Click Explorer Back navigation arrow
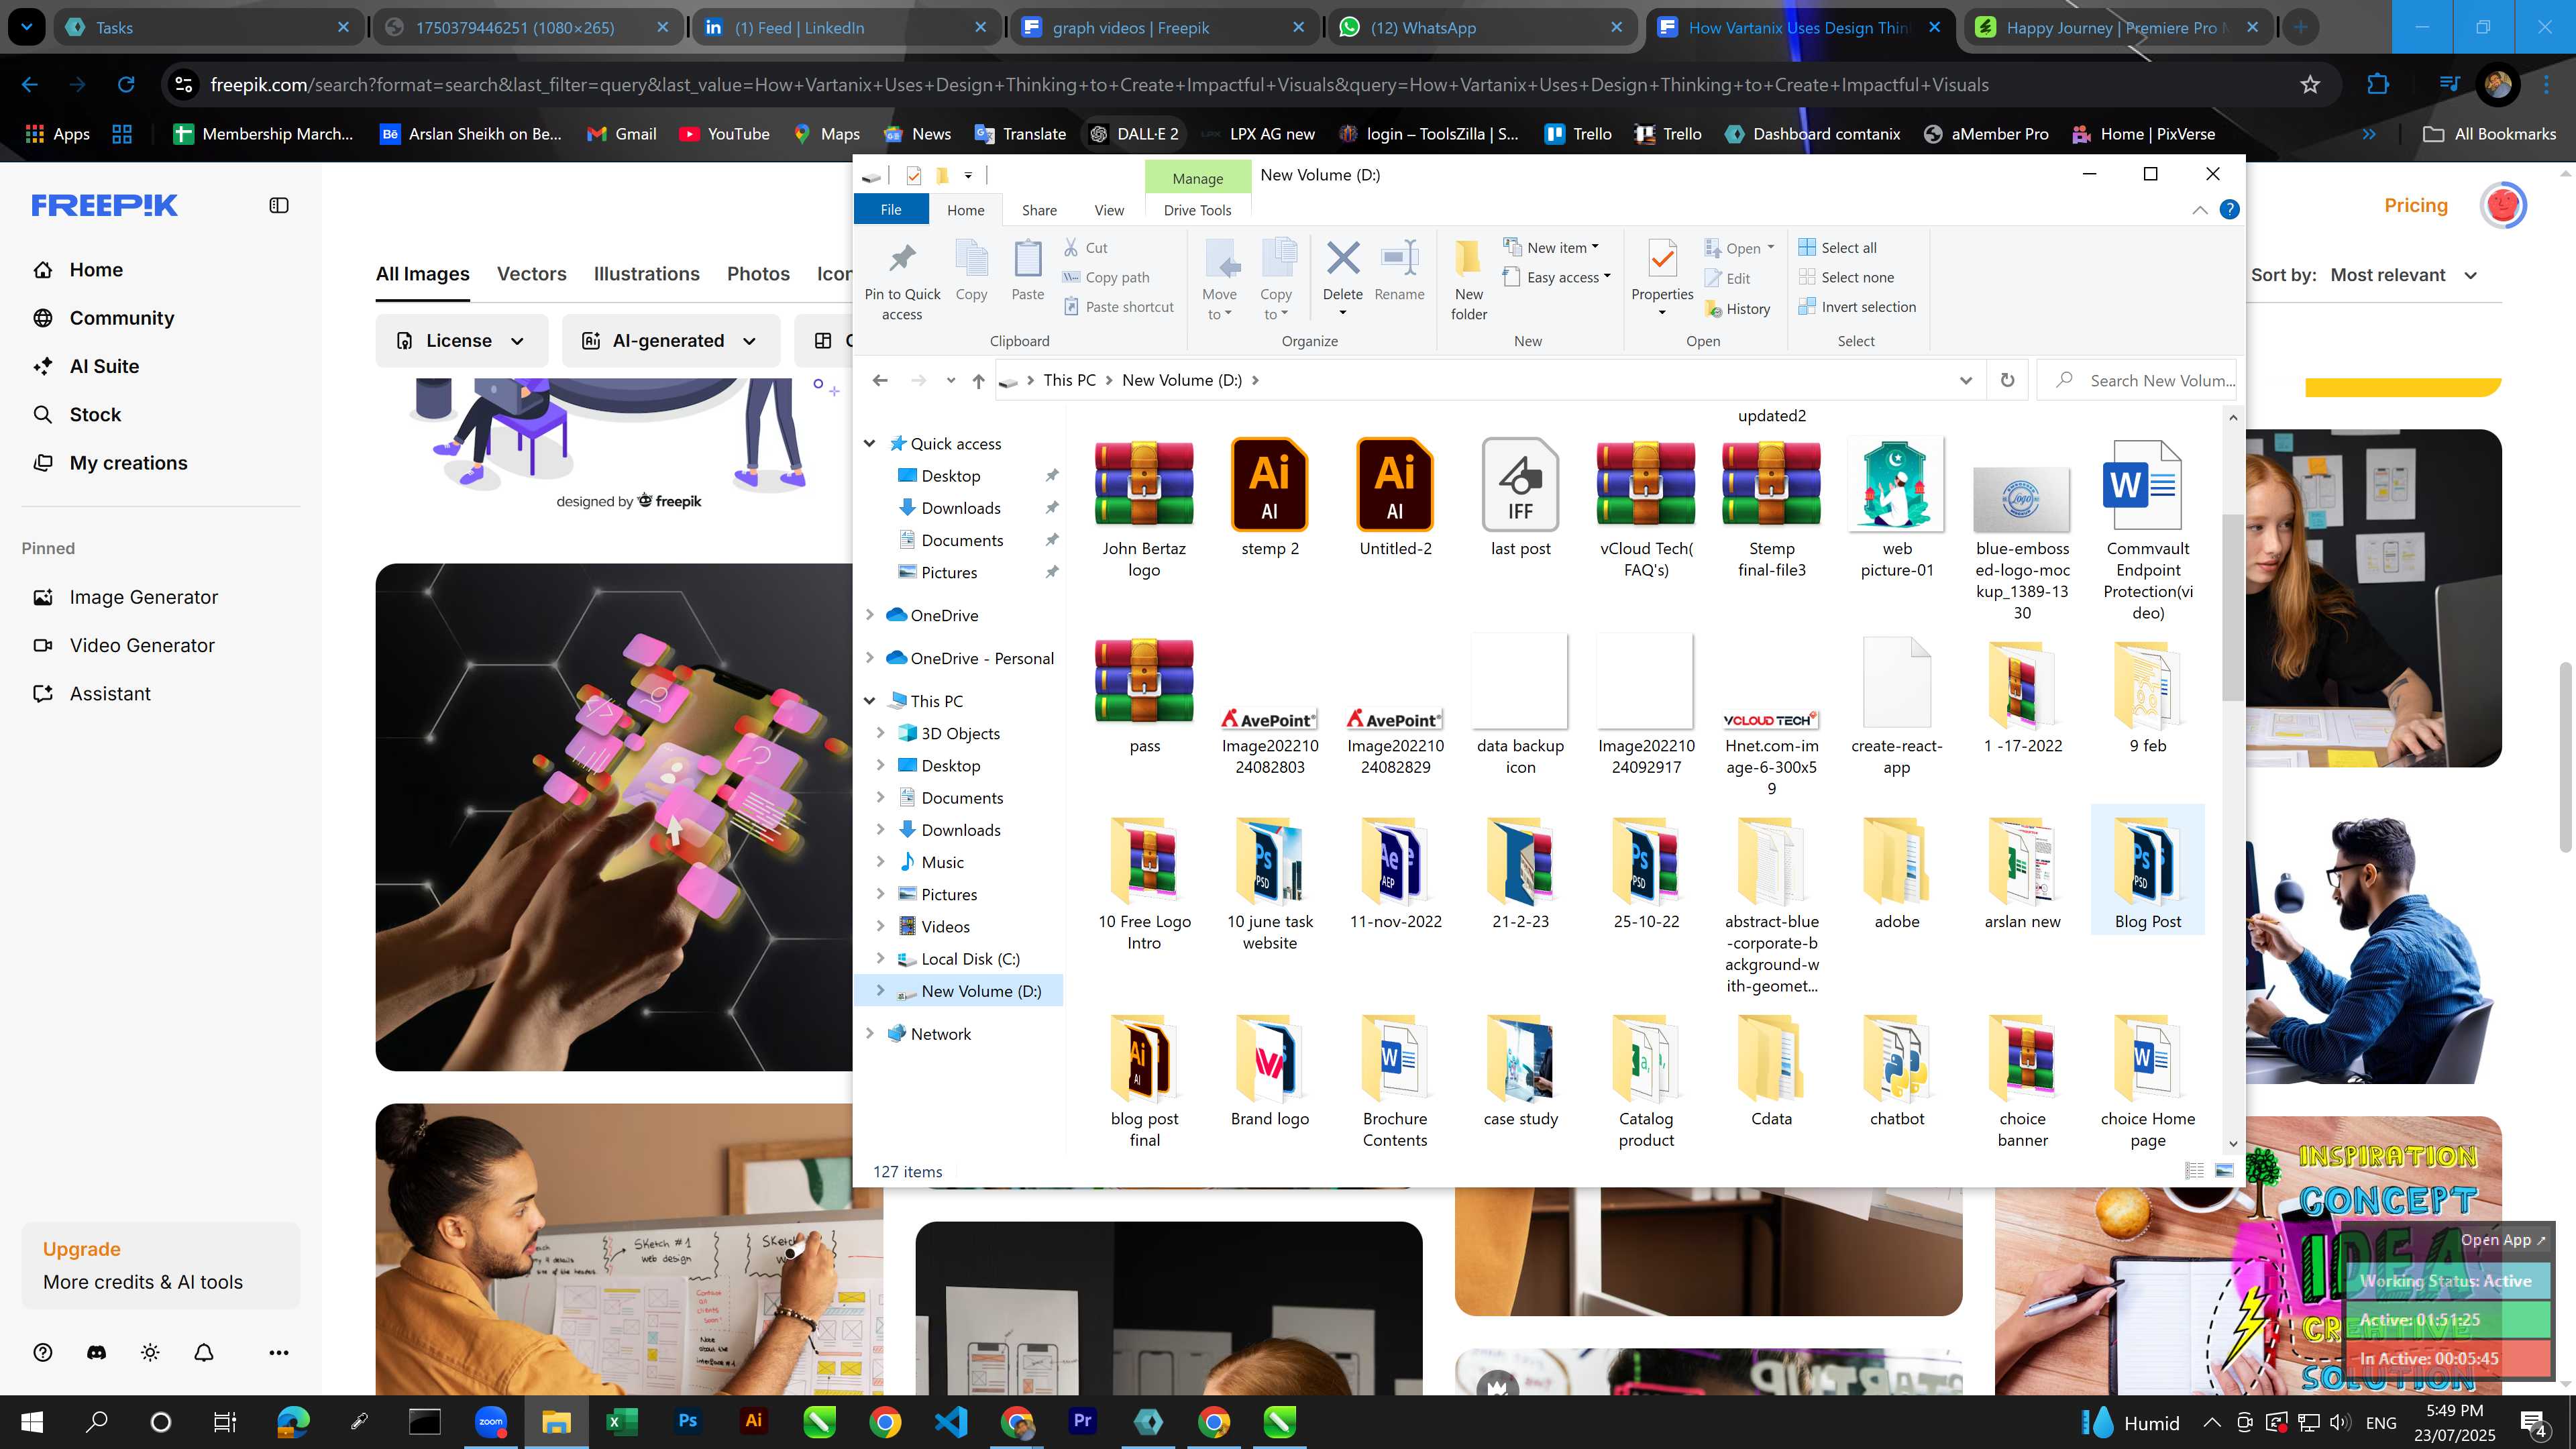The height and width of the screenshot is (1449, 2576). pyautogui.click(x=880, y=380)
